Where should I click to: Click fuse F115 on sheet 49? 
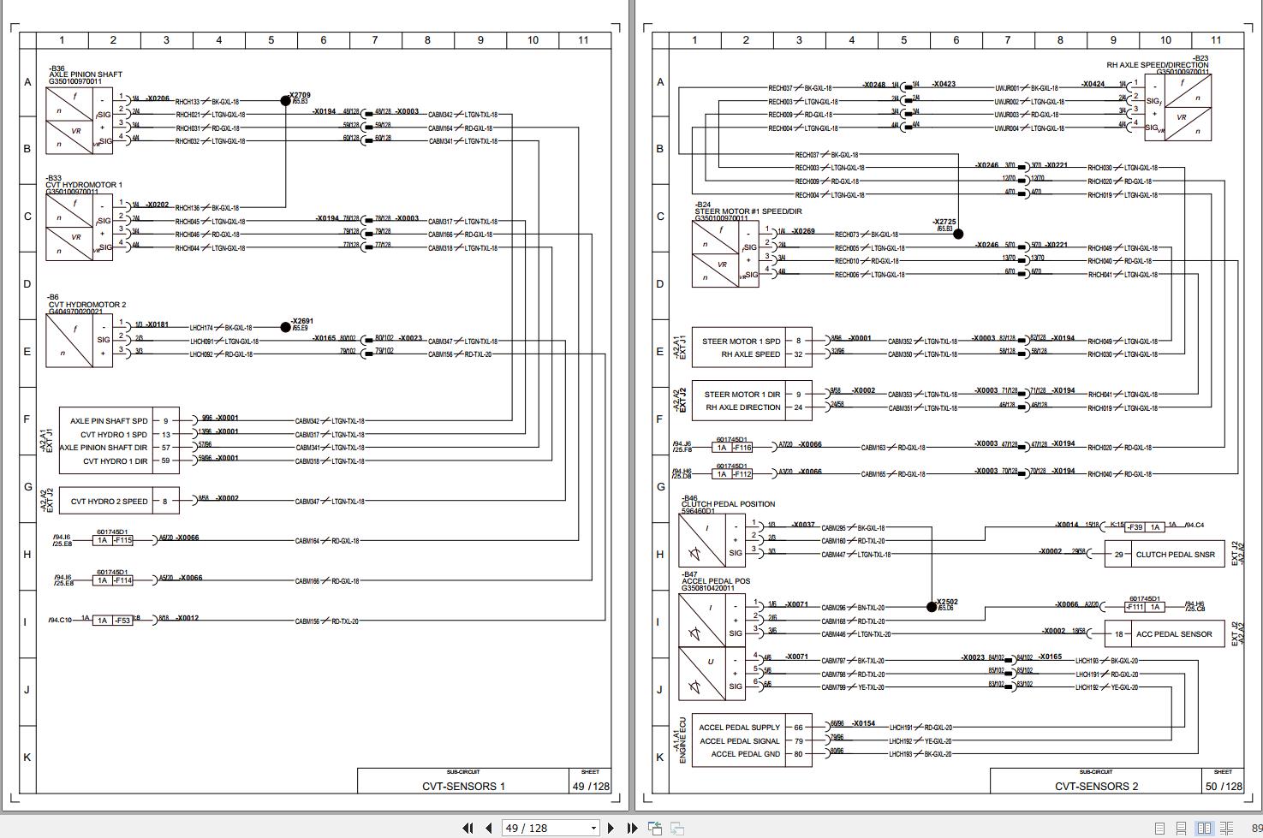click(x=113, y=540)
